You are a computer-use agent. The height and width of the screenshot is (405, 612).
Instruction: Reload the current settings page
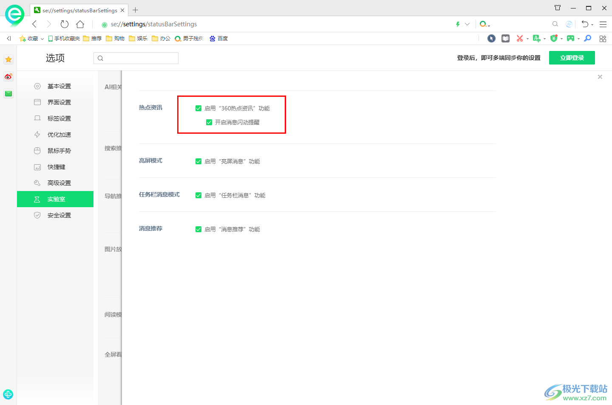[65, 24]
